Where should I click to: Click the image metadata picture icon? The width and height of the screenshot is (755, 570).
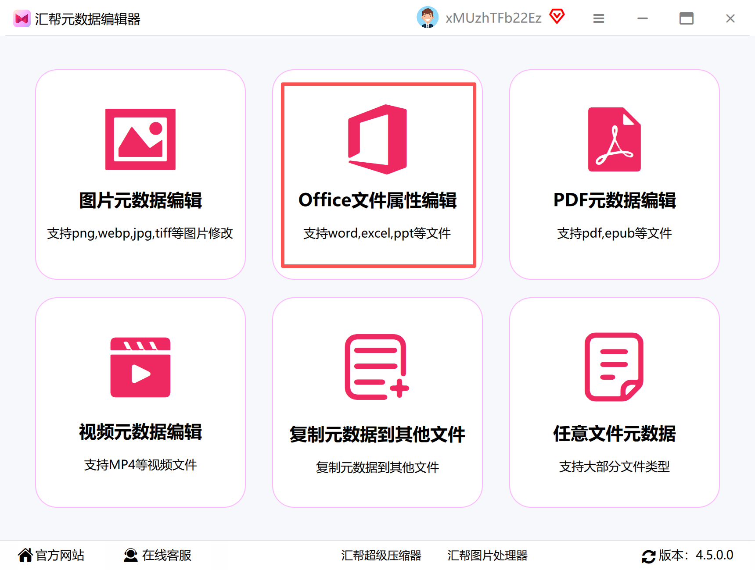[x=140, y=139]
